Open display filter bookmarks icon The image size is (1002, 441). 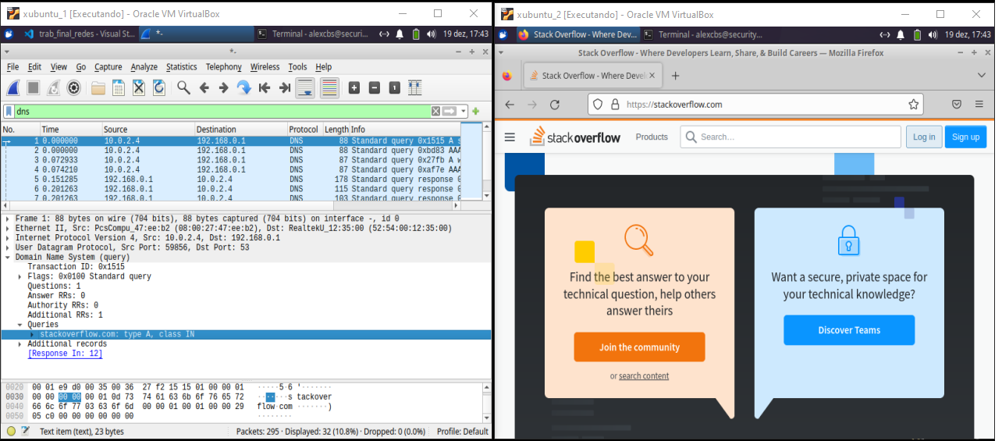tap(9, 112)
